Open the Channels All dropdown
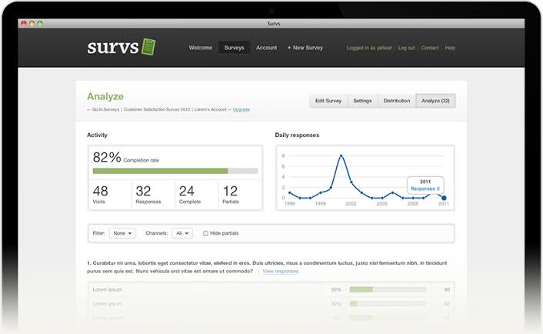This screenshot has height=334, width=543. 182,233
